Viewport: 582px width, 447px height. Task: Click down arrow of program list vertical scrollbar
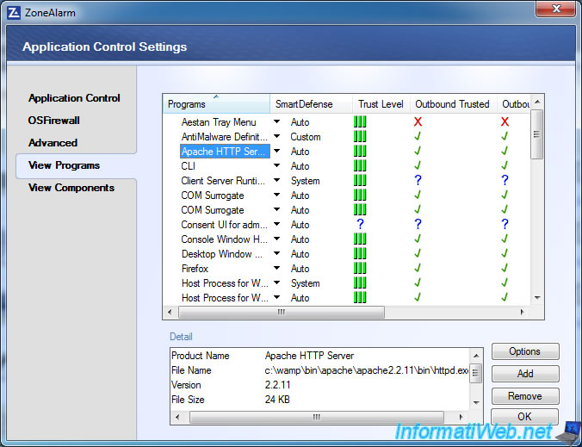click(537, 297)
